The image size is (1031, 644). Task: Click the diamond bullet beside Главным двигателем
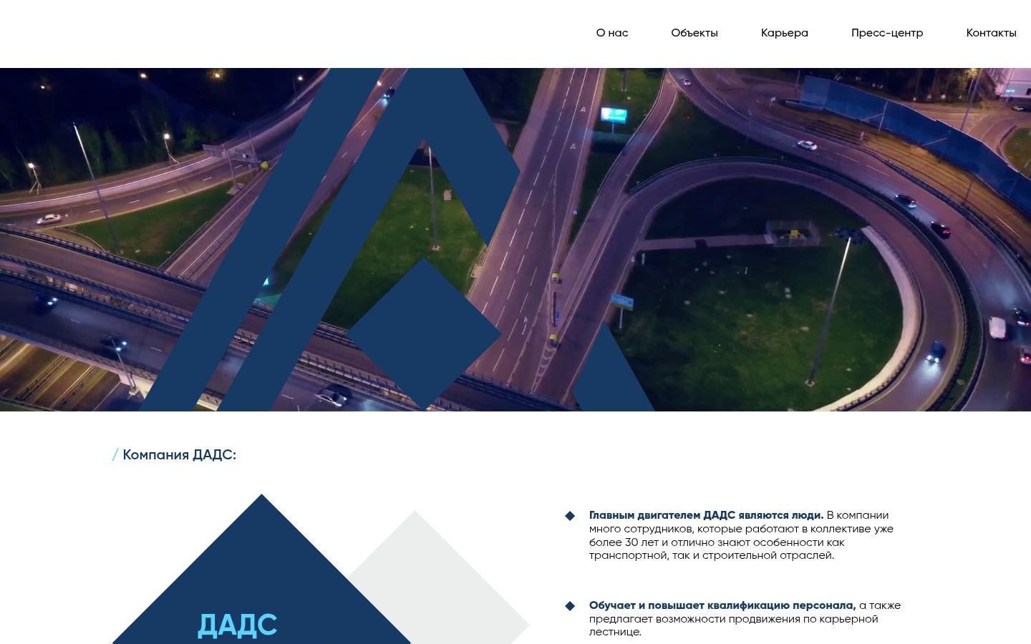(570, 516)
